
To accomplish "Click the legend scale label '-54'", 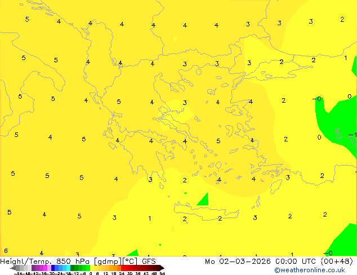I will pos(18,274).
